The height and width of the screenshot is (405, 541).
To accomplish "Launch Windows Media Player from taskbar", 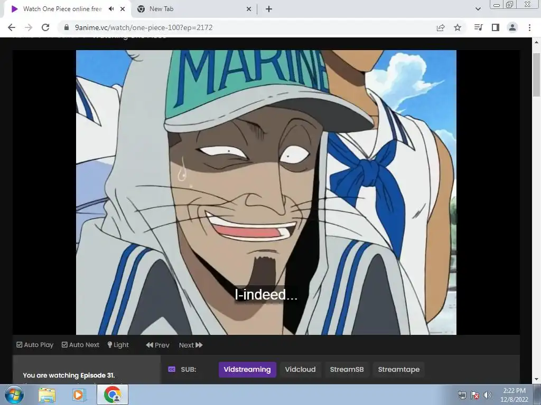I will pyautogui.click(x=78, y=394).
